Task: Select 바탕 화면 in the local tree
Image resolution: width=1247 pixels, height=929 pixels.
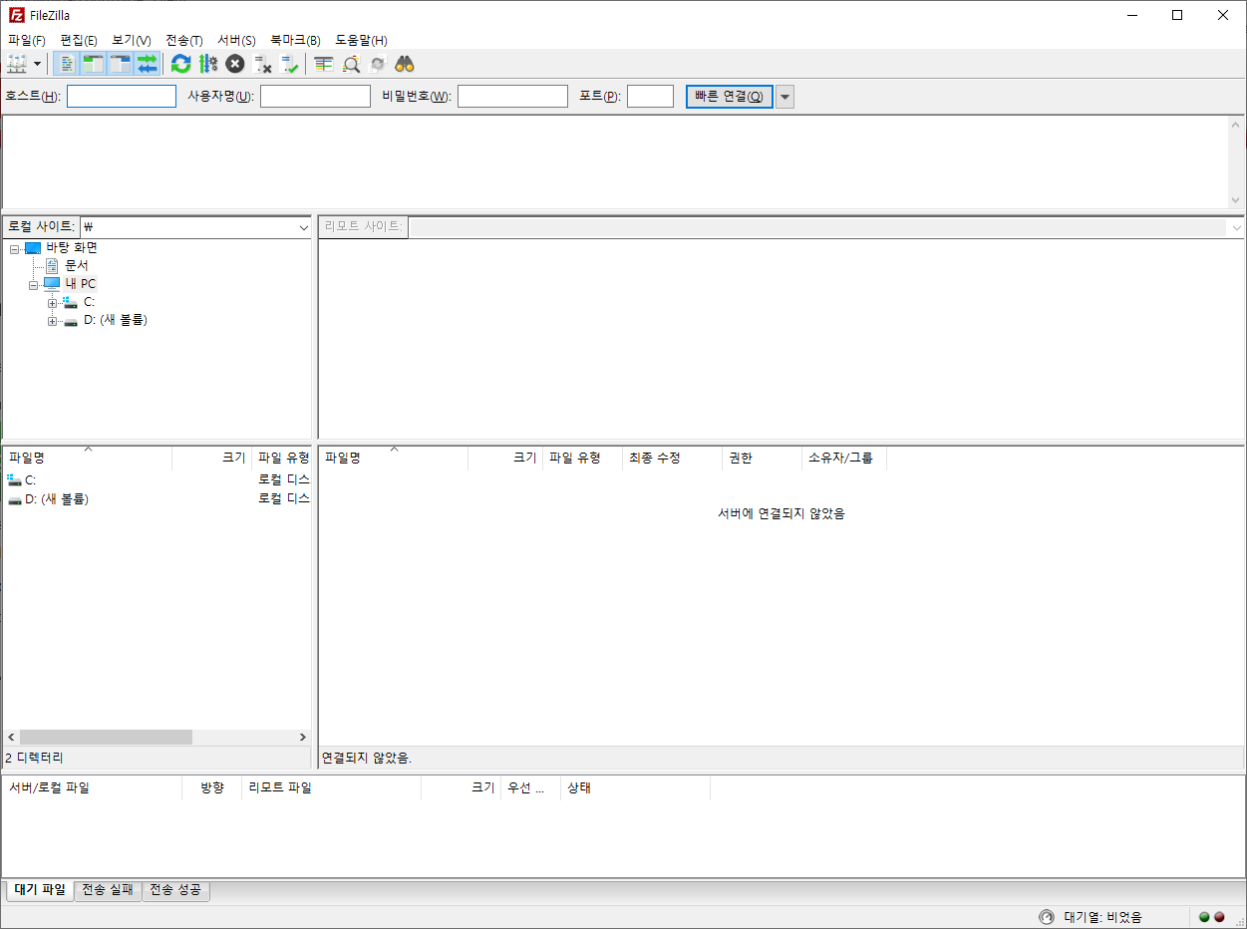Action: pyautogui.click(x=72, y=248)
